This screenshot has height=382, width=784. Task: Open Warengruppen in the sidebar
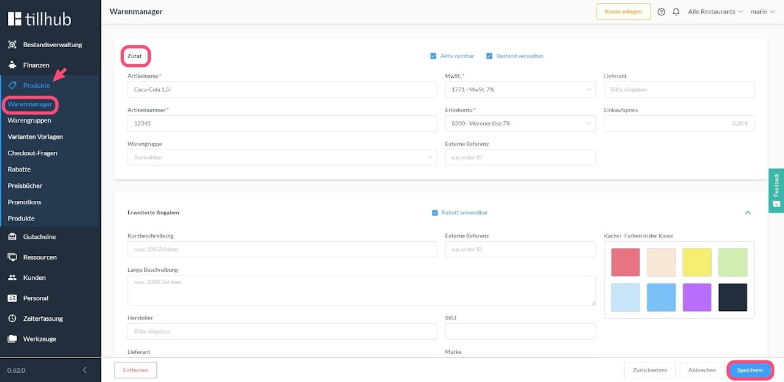pyautogui.click(x=29, y=121)
